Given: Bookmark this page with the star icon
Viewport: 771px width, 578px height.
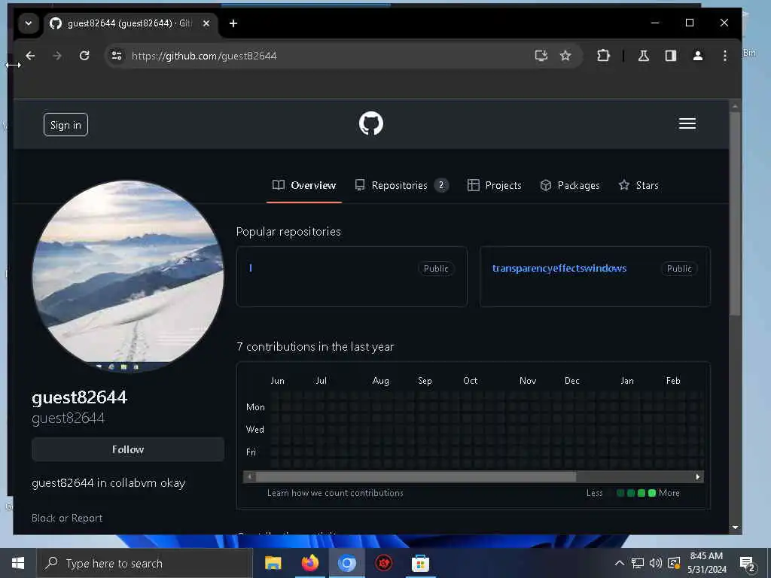Looking at the screenshot, I should click(x=565, y=56).
